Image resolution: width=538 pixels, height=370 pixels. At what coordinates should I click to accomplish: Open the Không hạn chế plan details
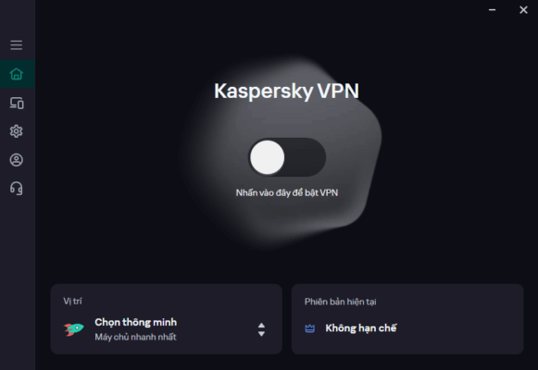(x=361, y=328)
